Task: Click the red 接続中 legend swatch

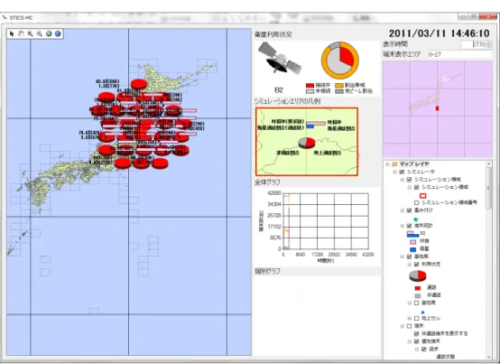Action: point(310,86)
